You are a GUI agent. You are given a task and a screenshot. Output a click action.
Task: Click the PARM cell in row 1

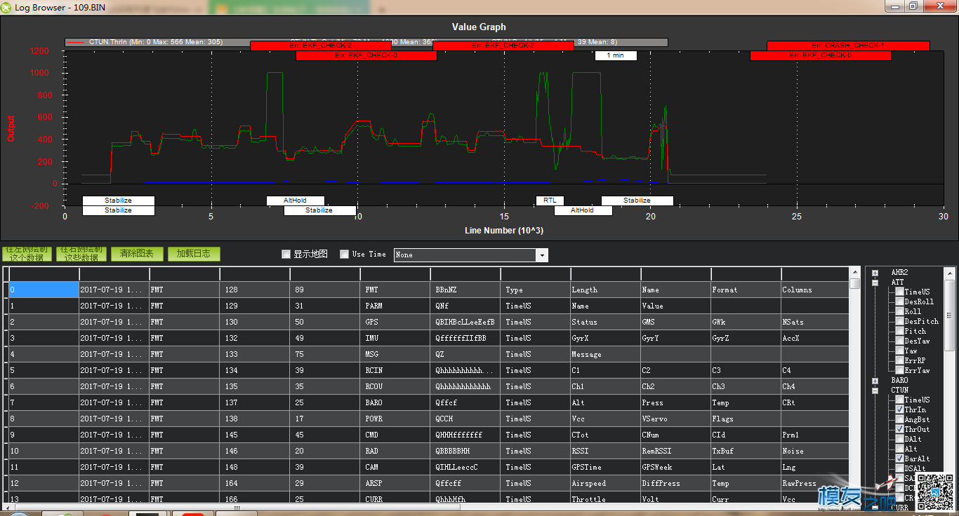tap(395, 306)
